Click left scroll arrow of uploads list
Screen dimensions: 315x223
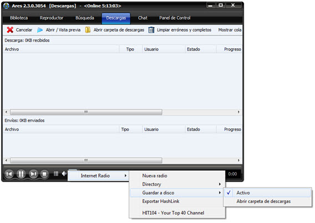(6, 160)
